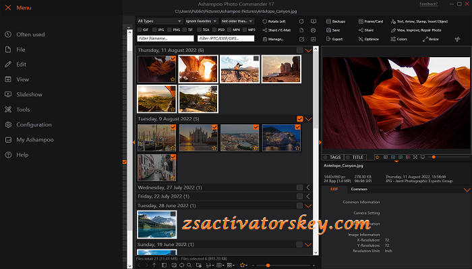The height and width of the screenshot is (269, 472).
Task: Toggle the panel layout icon in bottom toolbar
Action: [164, 265]
